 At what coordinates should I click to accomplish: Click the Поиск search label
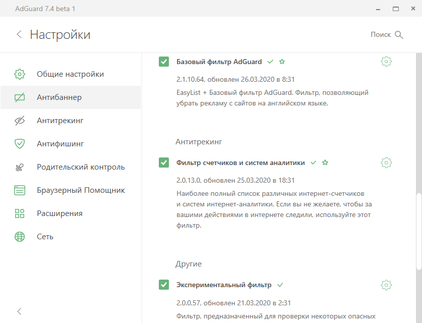[x=381, y=34]
